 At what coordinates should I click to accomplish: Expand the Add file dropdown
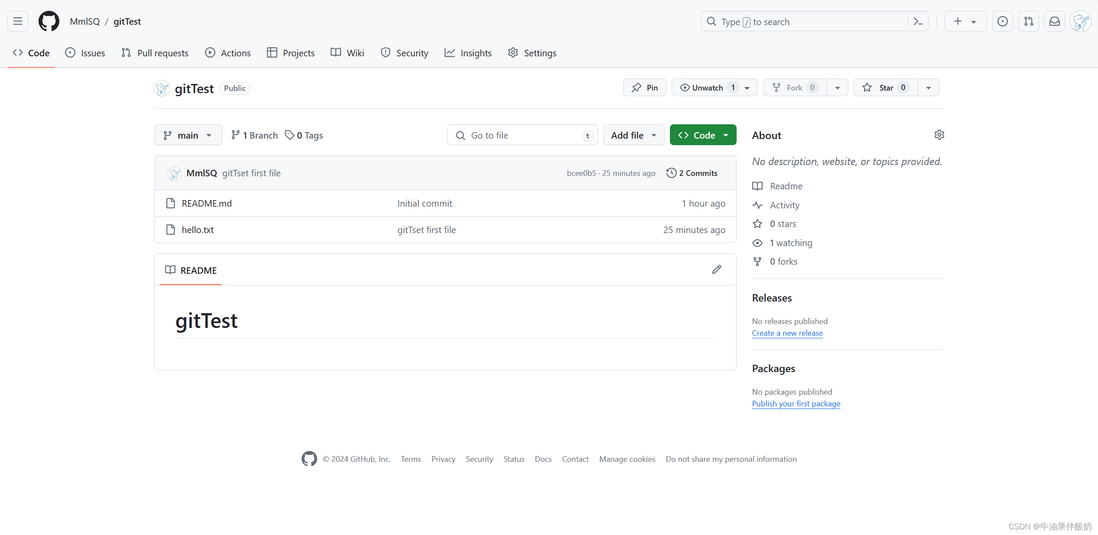[x=633, y=135]
